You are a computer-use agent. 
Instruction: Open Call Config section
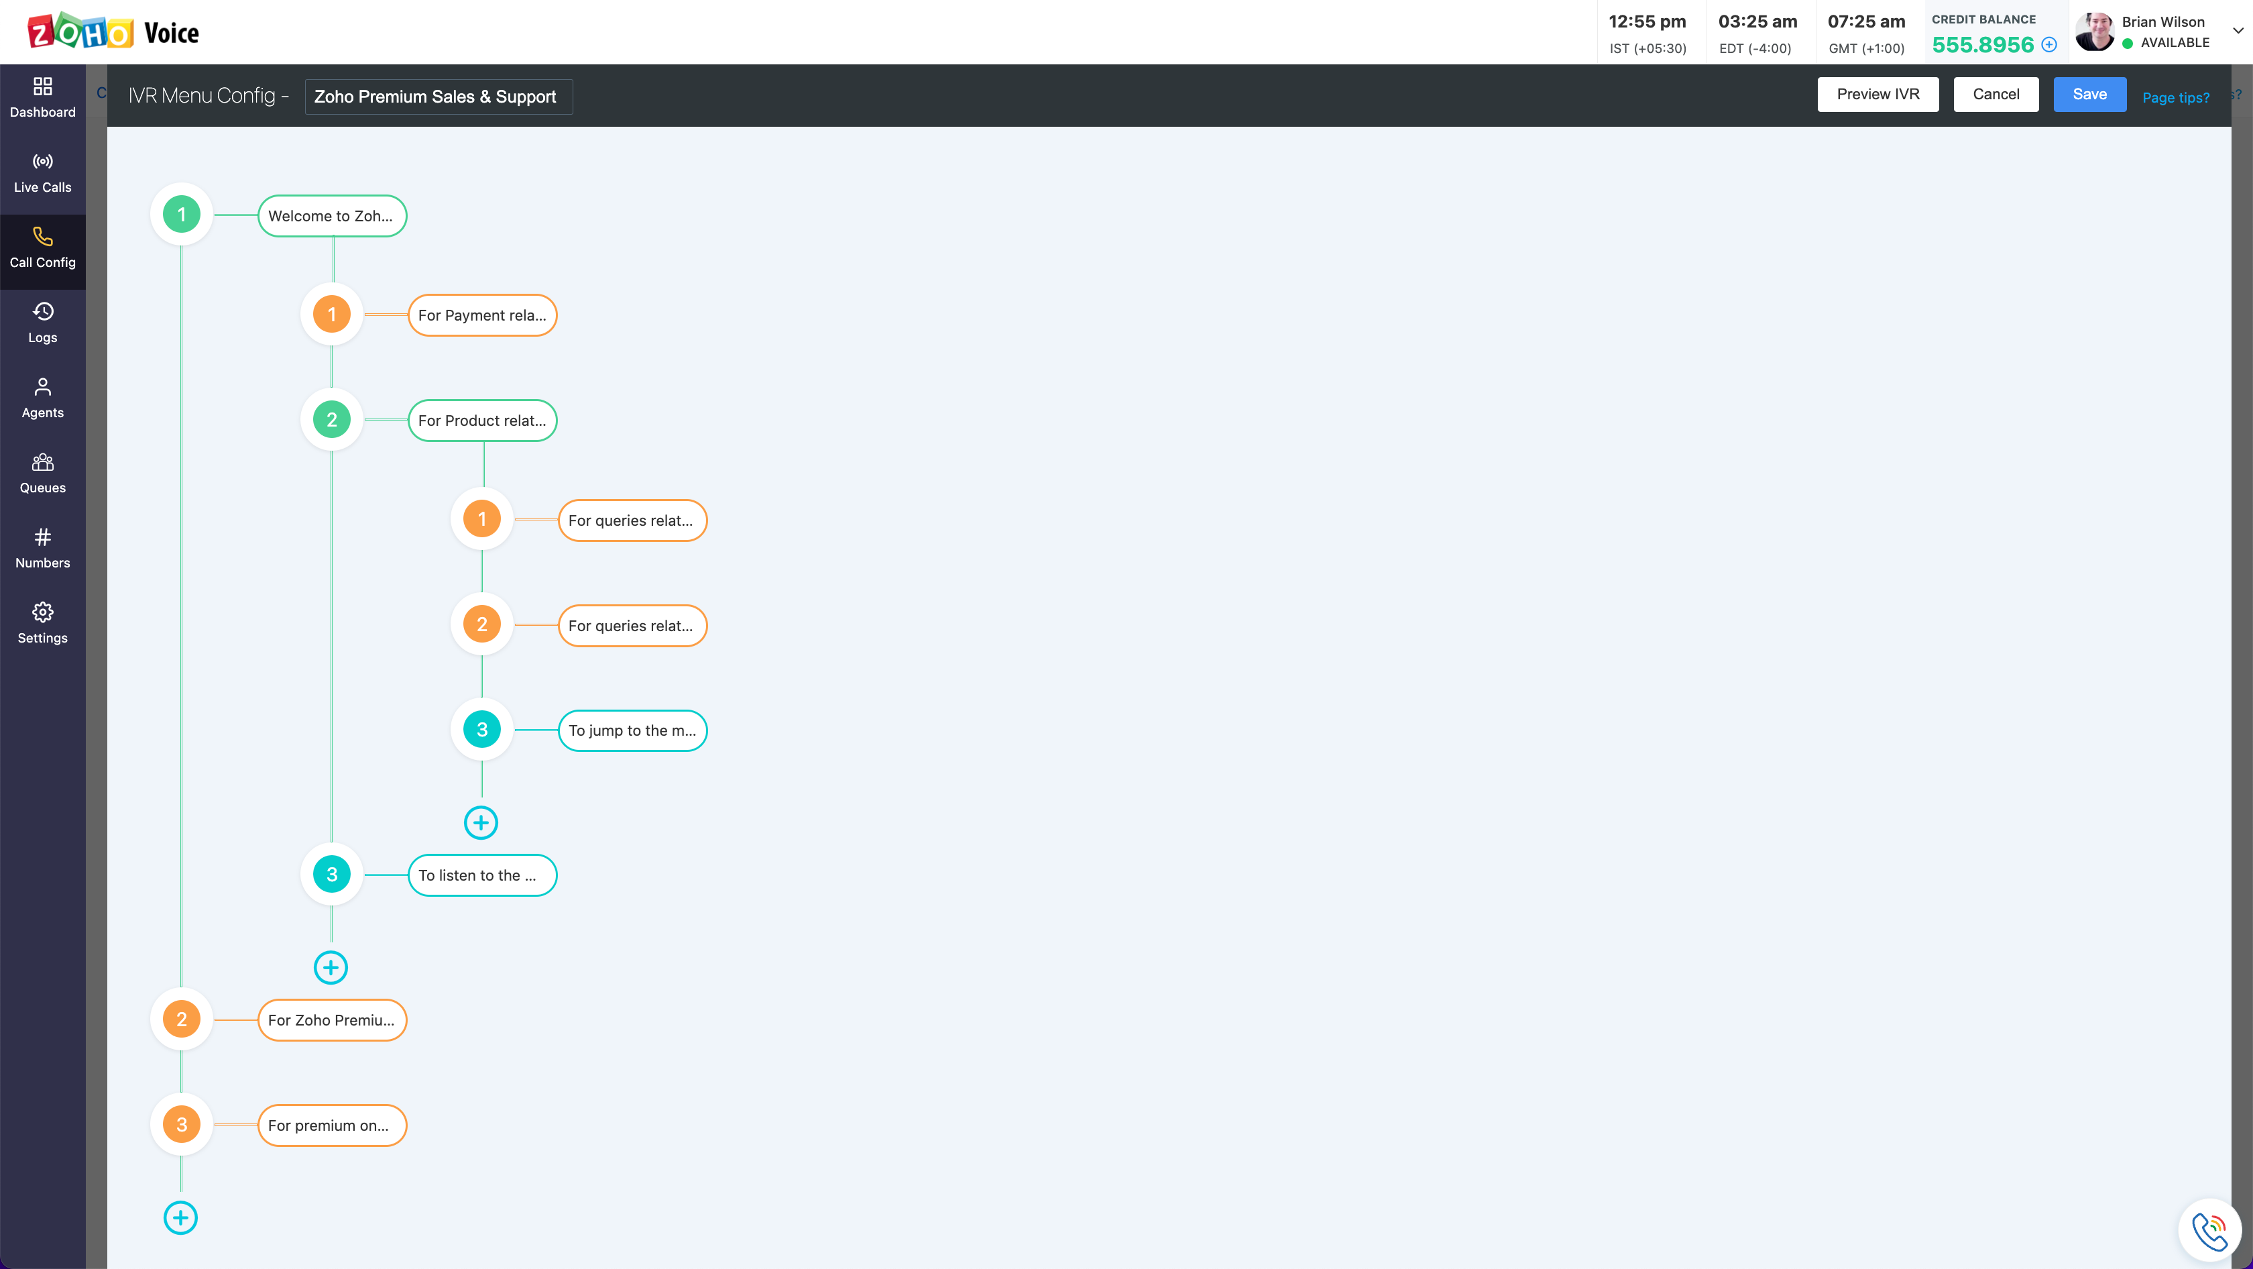42,247
